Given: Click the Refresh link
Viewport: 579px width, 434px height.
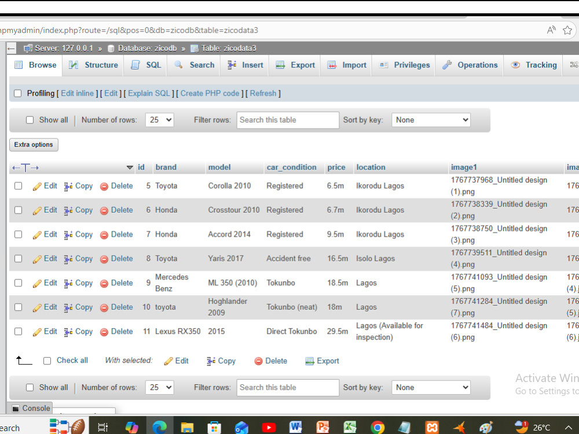Looking at the screenshot, I should click(x=263, y=93).
